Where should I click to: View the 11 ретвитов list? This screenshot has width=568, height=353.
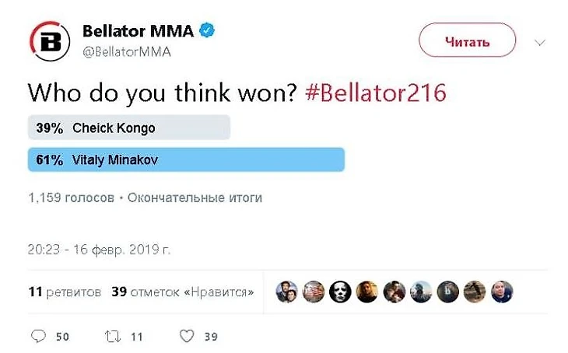[65, 292]
